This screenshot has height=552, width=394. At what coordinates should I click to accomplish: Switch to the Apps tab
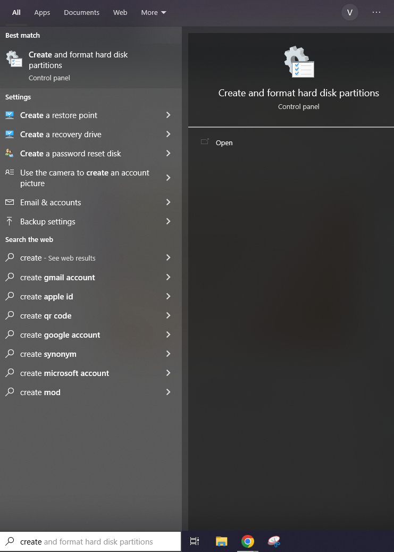[x=42, y=13]
